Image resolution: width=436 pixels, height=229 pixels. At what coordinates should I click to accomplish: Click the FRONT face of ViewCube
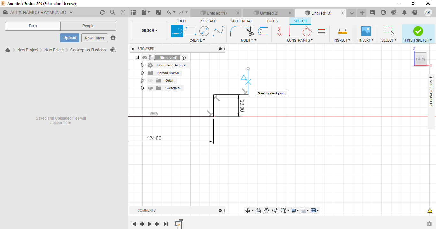pyautogui.click(x=420, y=59)
